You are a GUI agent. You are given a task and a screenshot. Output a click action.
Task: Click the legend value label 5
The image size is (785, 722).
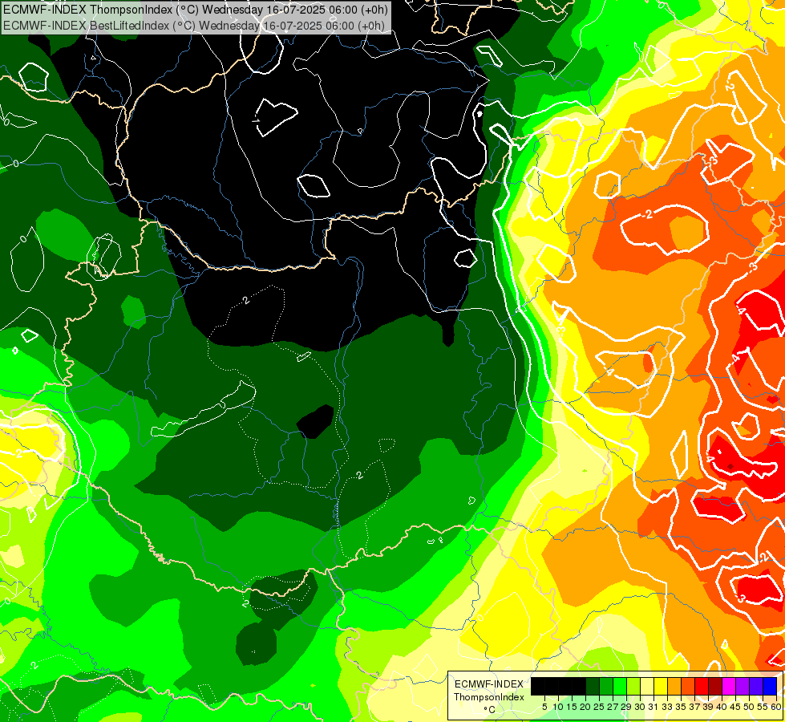click(544, 707)
